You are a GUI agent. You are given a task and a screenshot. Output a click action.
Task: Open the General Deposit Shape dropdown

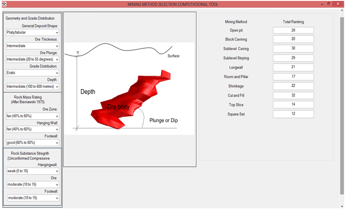32,32
